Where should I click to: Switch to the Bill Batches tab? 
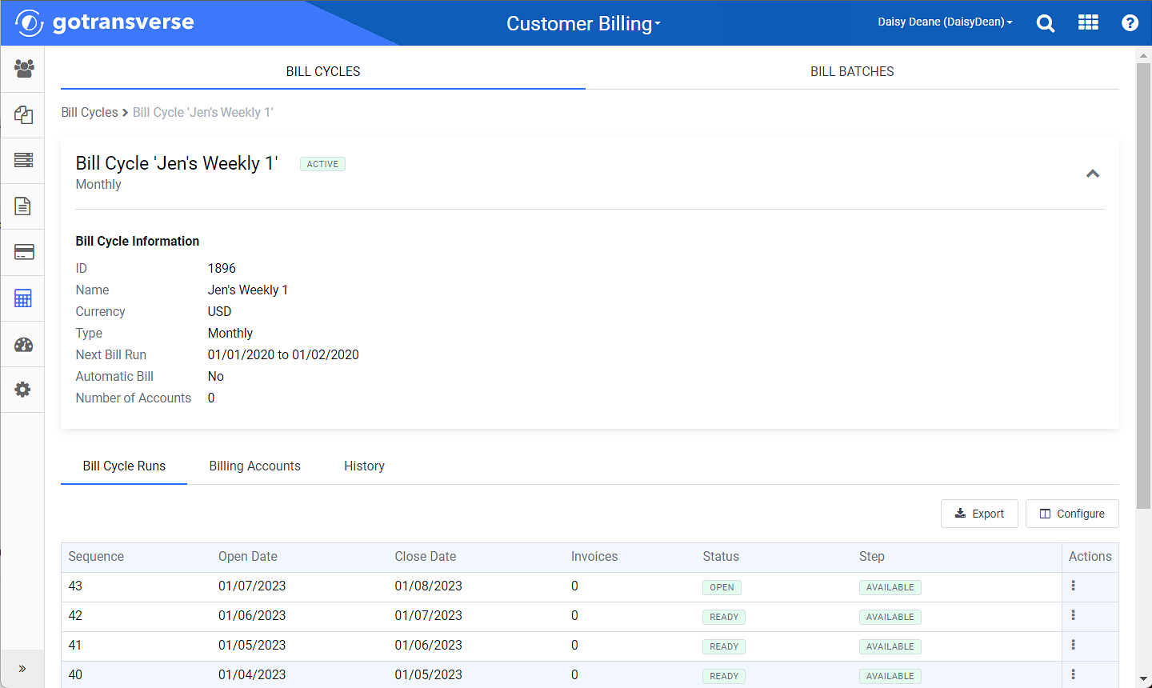[x=852, y=71]
